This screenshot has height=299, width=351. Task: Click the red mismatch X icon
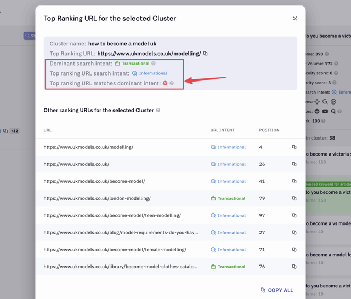click(x=165, y=83)
